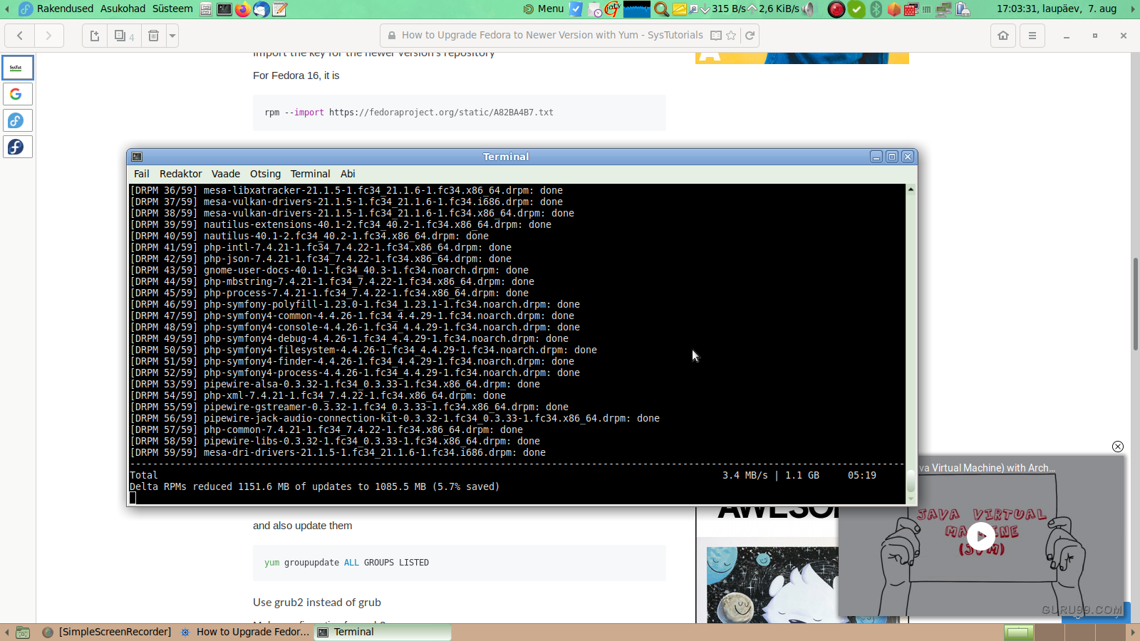Click the orange cube tray icon
Viewport: 1140px width, 641px height.
coord(893,9)
